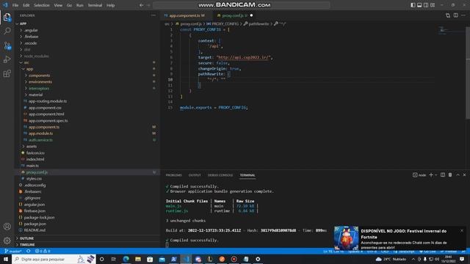Viewport: 470px width, 264px height.
Task: Open the Explorer view in the activity bar
Action: point(7,17)
